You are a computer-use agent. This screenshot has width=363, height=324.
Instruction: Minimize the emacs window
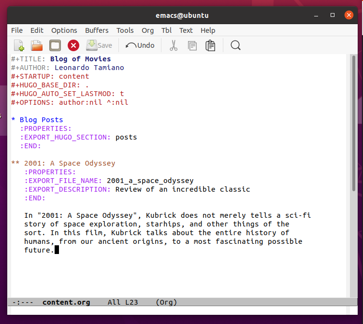[x=316, y=15]
